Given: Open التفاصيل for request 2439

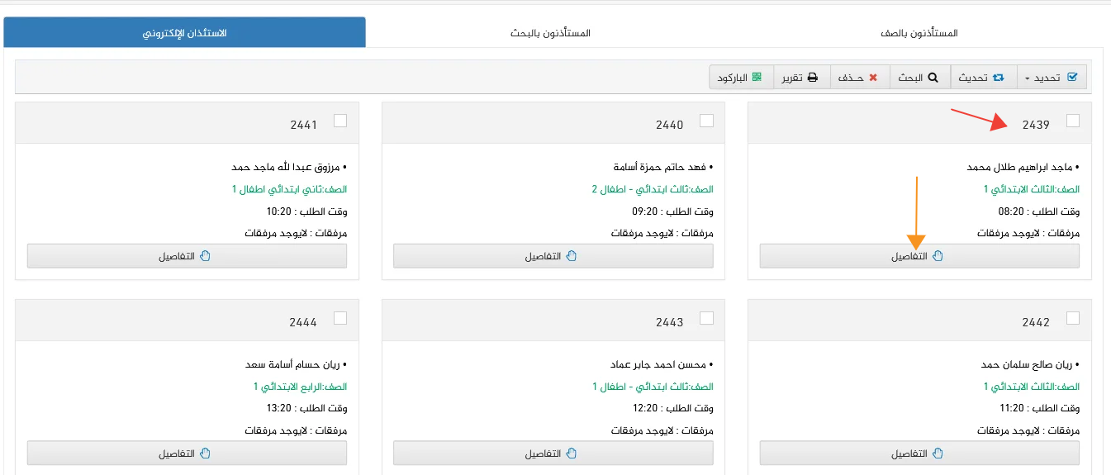Looking at the screenshot, I should (919, 256).
